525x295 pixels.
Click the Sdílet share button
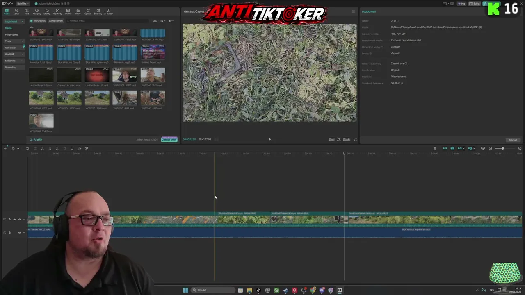(x=475, y=3)
